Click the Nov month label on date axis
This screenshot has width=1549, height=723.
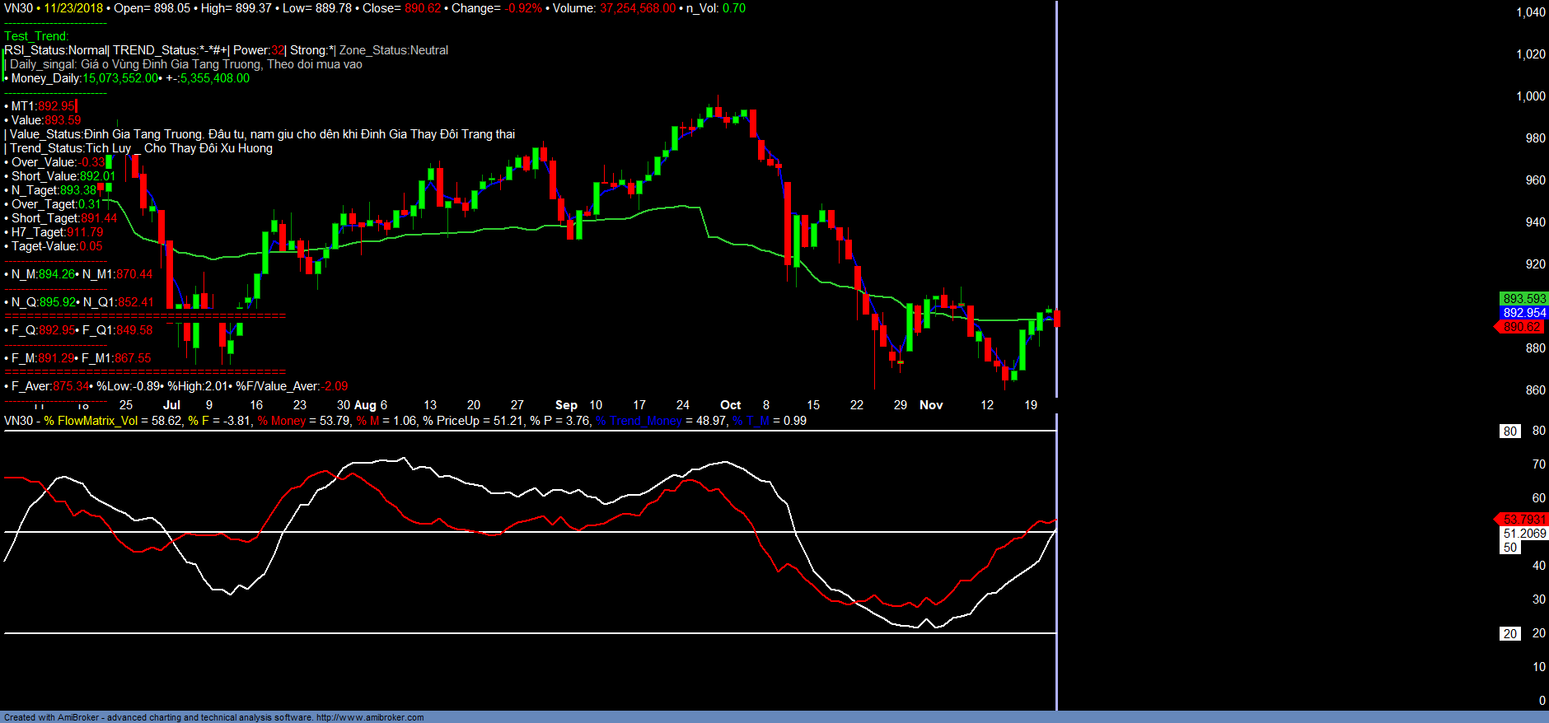pyautogui.click(x=931, y=405)
